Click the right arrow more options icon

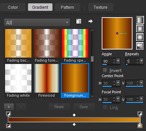[91, 21]
